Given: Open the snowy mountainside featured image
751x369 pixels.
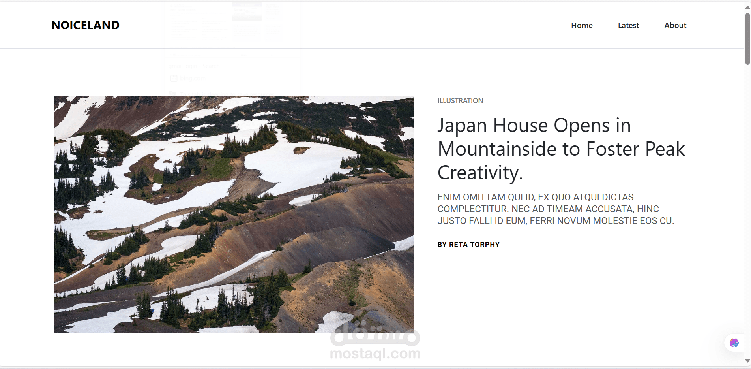Looking at the screenshot, I should click(234, 214).
